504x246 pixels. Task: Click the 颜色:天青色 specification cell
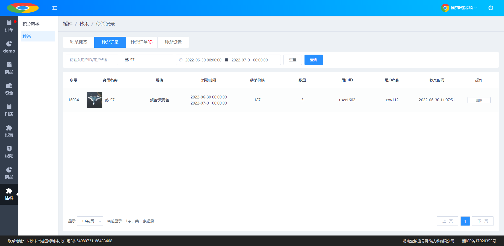click(x=159, y=100)
